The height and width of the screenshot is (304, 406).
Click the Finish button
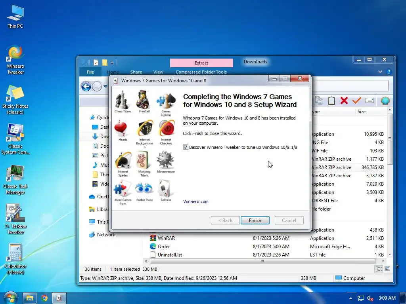255,220
